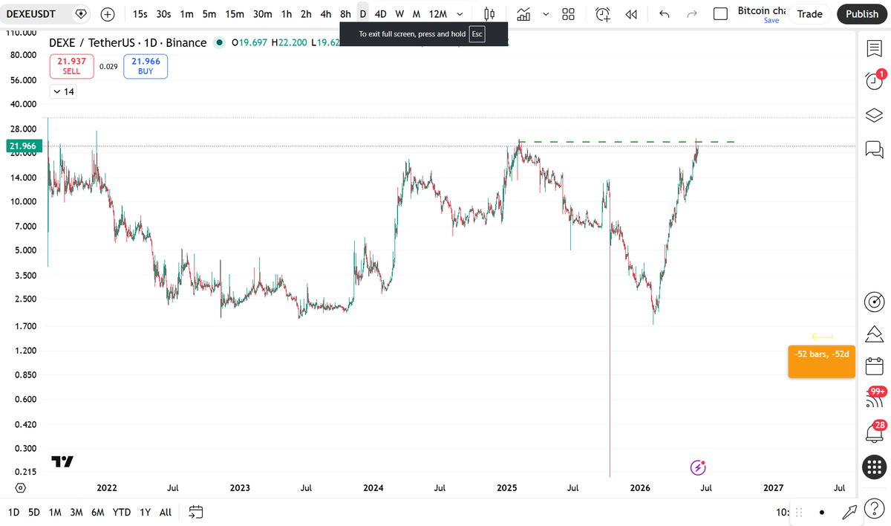This screenshot has width=891, height=526.
Task: Open the indicators menu
Action: (524, 14)
